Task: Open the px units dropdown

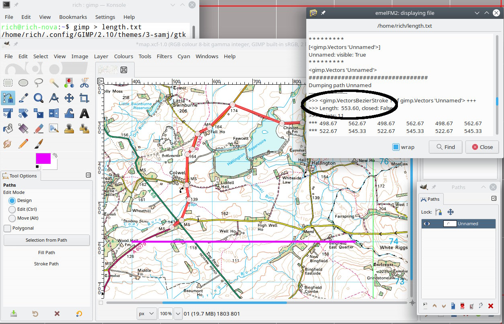Action: [147, 314]
